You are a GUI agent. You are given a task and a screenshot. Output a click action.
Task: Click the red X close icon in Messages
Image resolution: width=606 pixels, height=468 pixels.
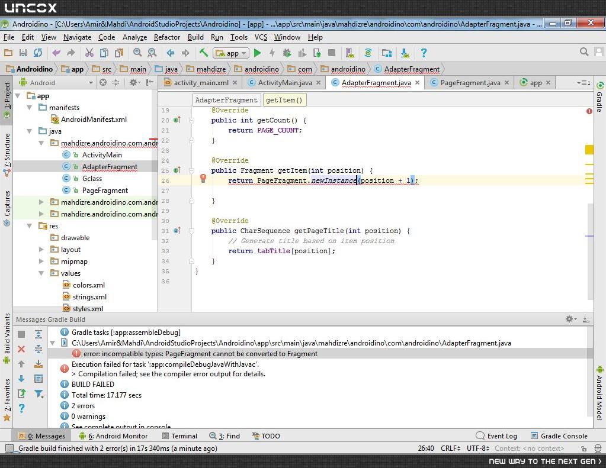21,349
